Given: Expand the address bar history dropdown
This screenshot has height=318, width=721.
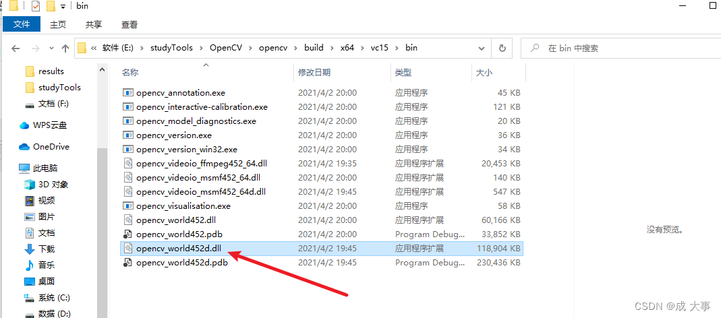Looking at the screenshot, I should [482, 48].
